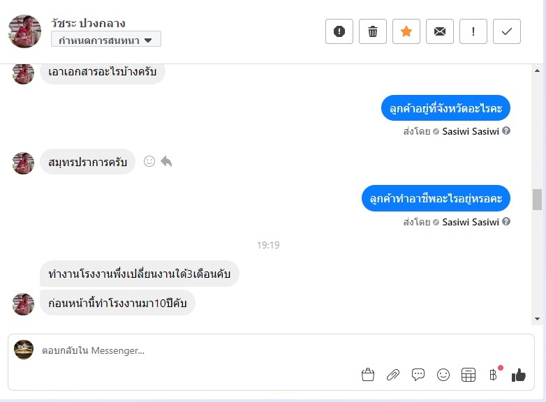Send a thumbs up like
Screen dimensions: 546x402
518,375
